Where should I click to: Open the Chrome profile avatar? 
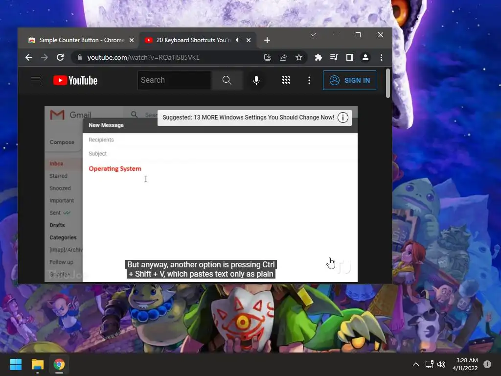click(x=365, y=57)
